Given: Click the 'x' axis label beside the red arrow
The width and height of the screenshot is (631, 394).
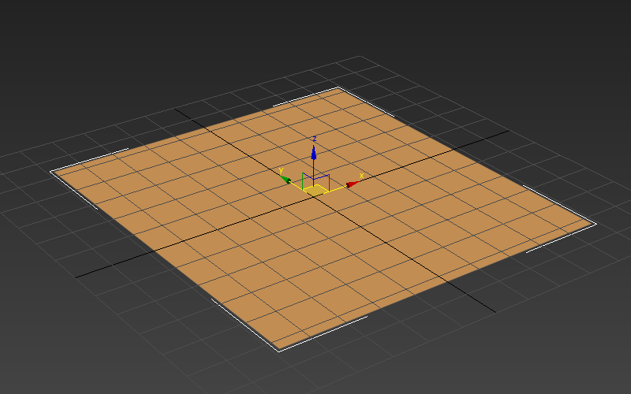Looking at the screenshot, I should point(361,176).
